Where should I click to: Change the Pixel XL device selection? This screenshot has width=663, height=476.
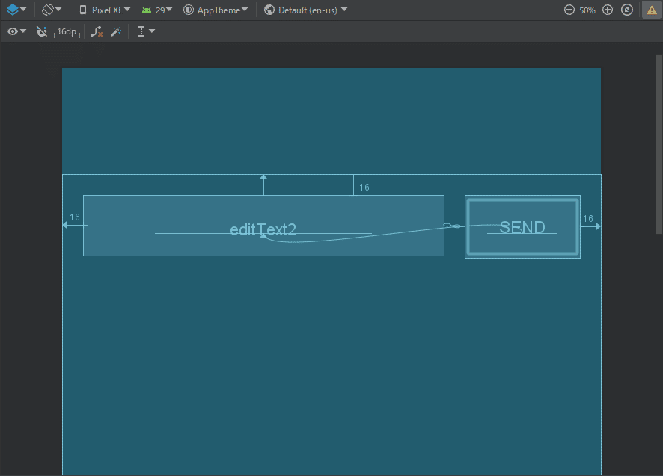pyautogui.click(x=105, y=10)
